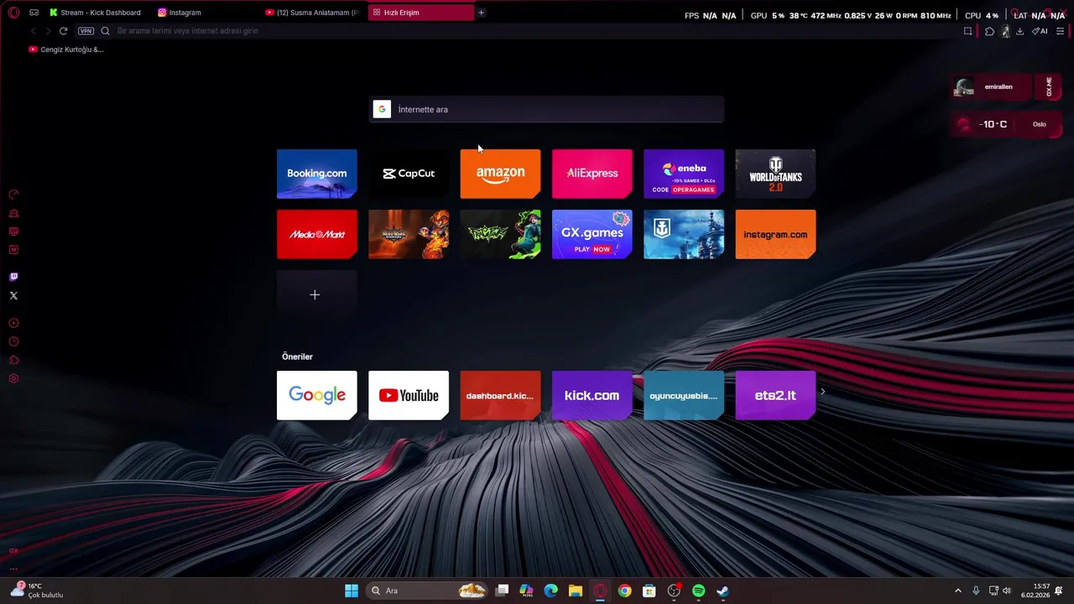
Task: Click the İnternette ara search box
Action: (x=546, y=109)
